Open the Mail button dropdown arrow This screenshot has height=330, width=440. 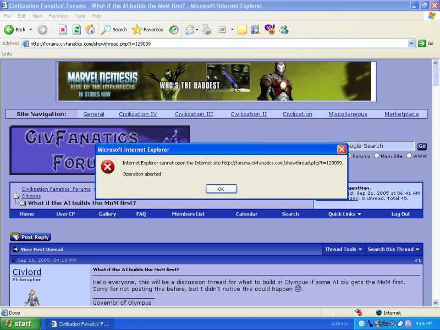pos(197,30)
